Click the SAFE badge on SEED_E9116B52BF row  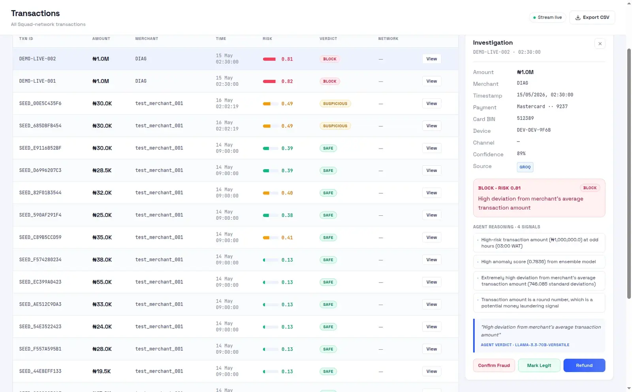[328, 148]
